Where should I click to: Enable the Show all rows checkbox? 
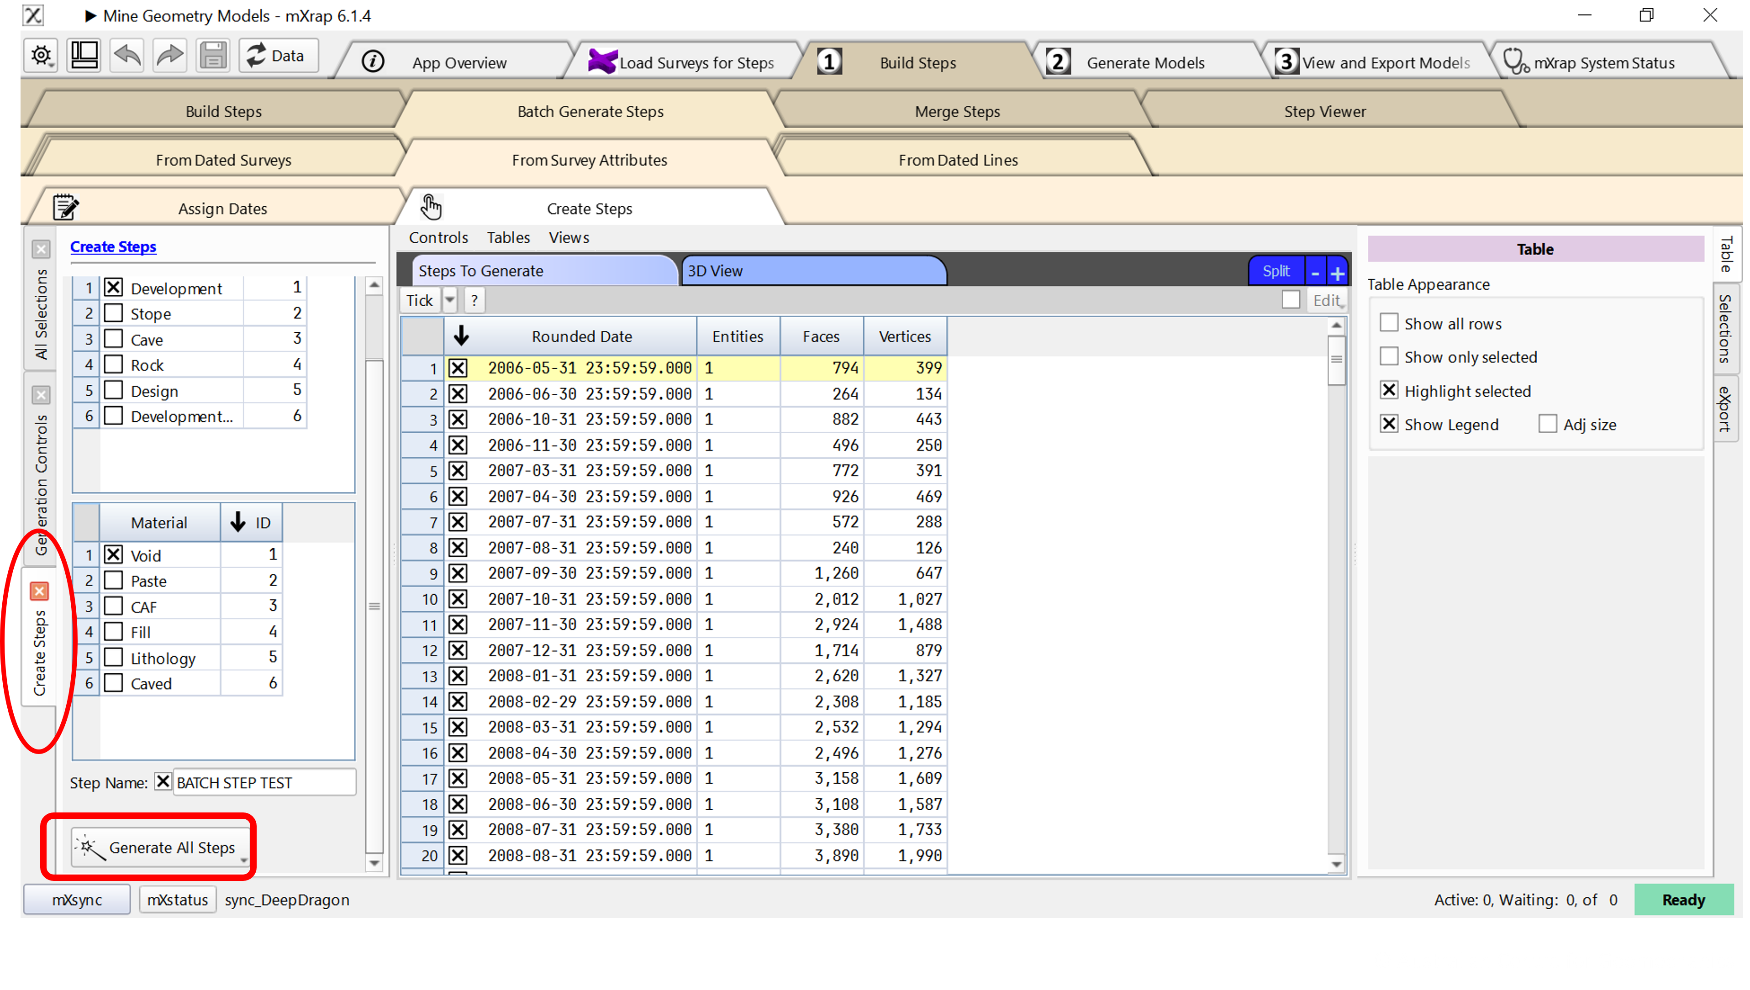click(x=1388, y=323)
